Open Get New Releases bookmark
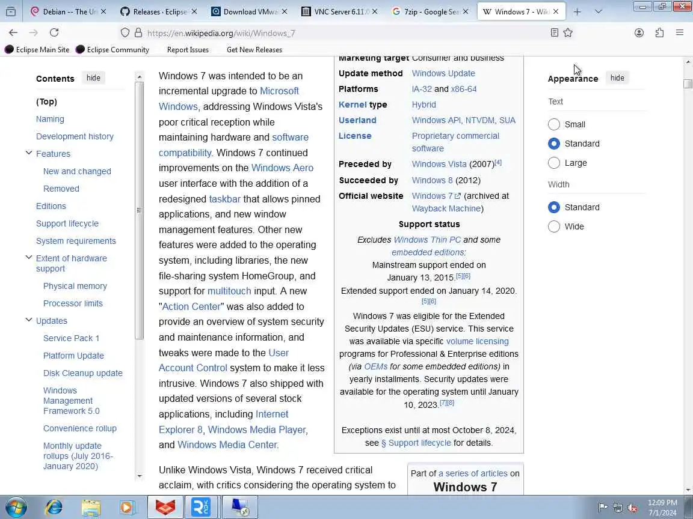The width and height of the screenshot is (693, 519). pos(254,49)
